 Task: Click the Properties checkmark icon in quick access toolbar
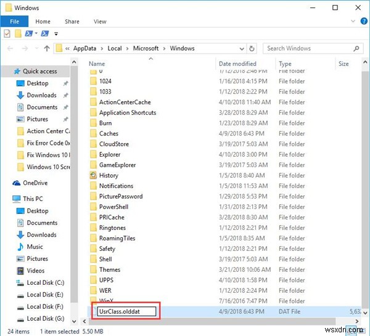click(7, 33)
